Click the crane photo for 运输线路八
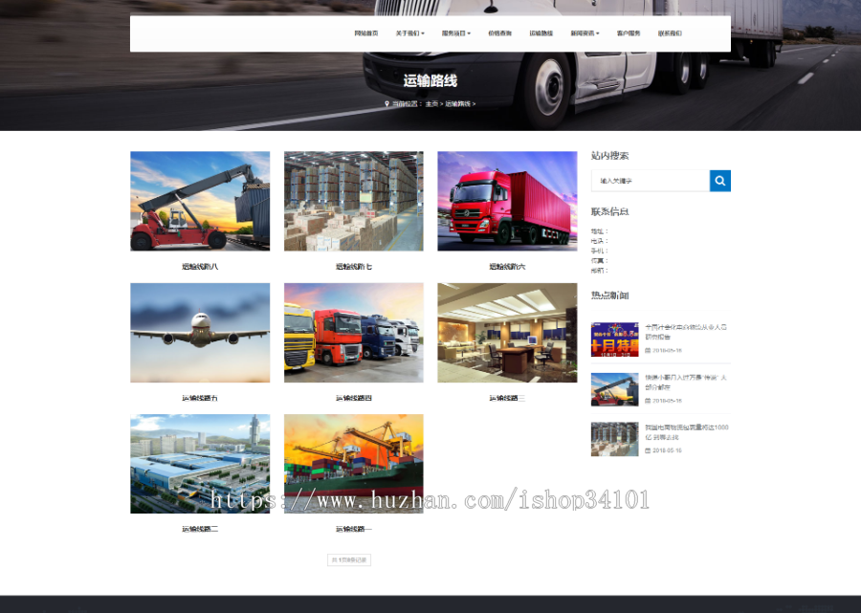This screenshot has width=861, height=613. (200, 201)
